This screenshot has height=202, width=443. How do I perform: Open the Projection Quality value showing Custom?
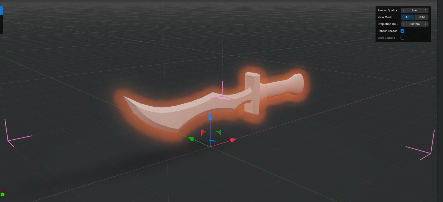(415, 24)
